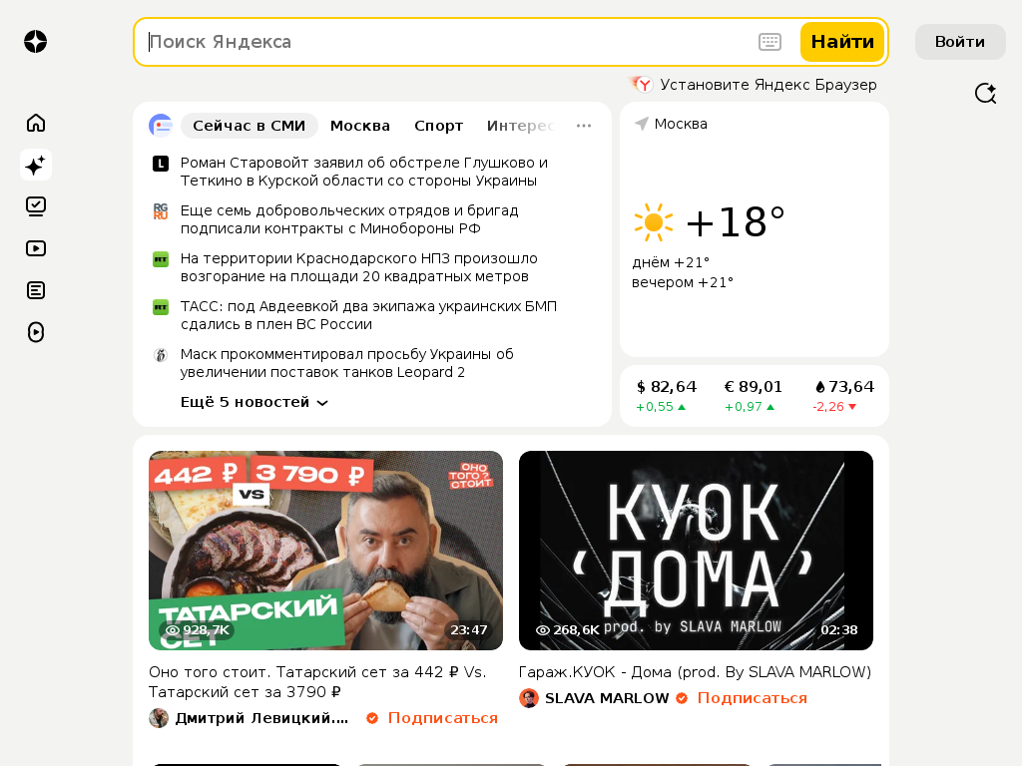Viewport: 1022px width, 766px height.
Task: Select the sparkle star sidebar icon
Action: [x=36, y=165]
